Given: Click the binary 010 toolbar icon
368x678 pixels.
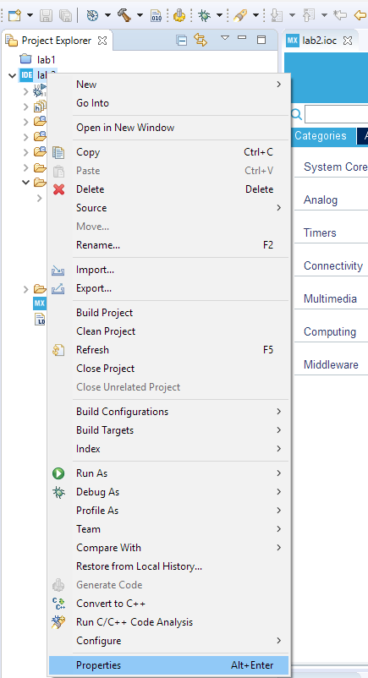Looking at the screenshot, I should (x=156, y=16).
